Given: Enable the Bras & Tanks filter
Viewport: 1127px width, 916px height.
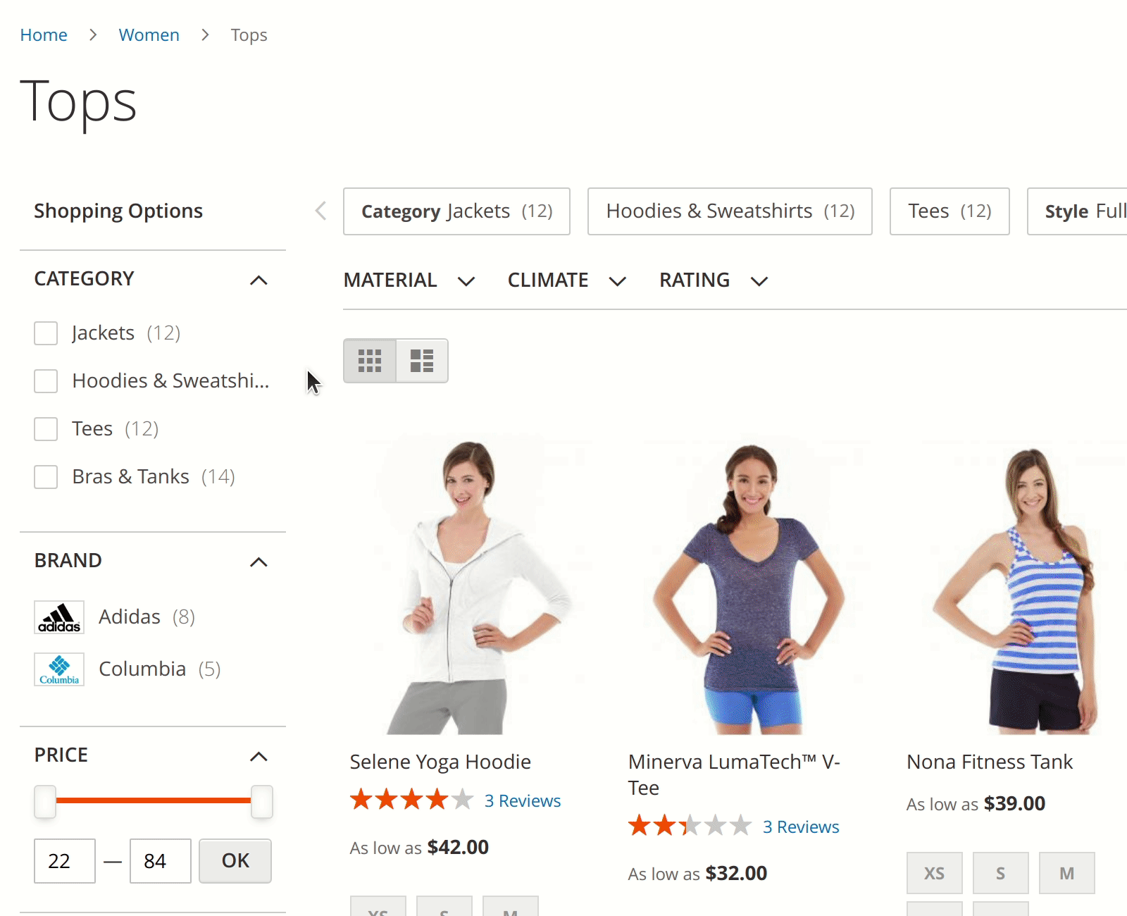Looking at the screenshot, I should pyautogui.click(x=46, y=476).
